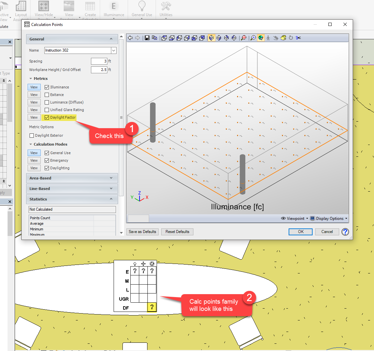Enable Unified Glare Rating checkbox

tap(47, 110)
